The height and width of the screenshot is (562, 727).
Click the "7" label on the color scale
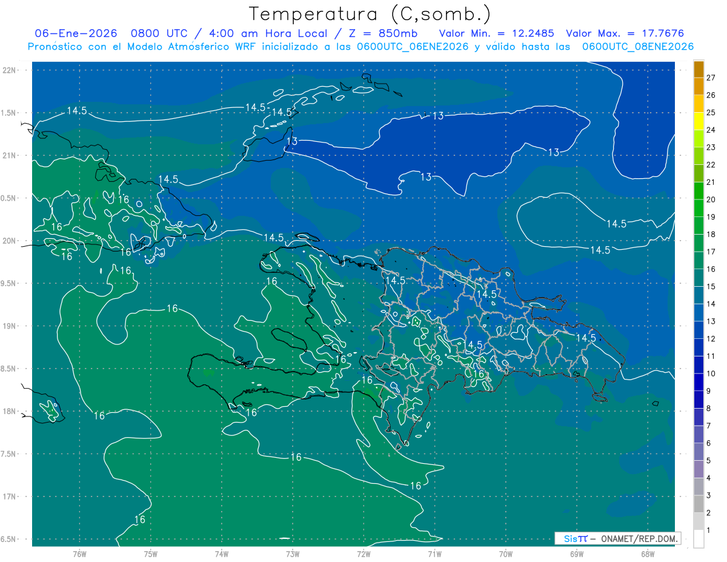[x=709, y=426]
